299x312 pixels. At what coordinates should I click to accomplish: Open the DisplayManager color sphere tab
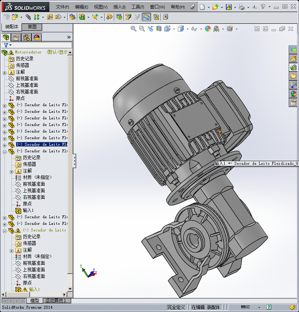point(37,37)
